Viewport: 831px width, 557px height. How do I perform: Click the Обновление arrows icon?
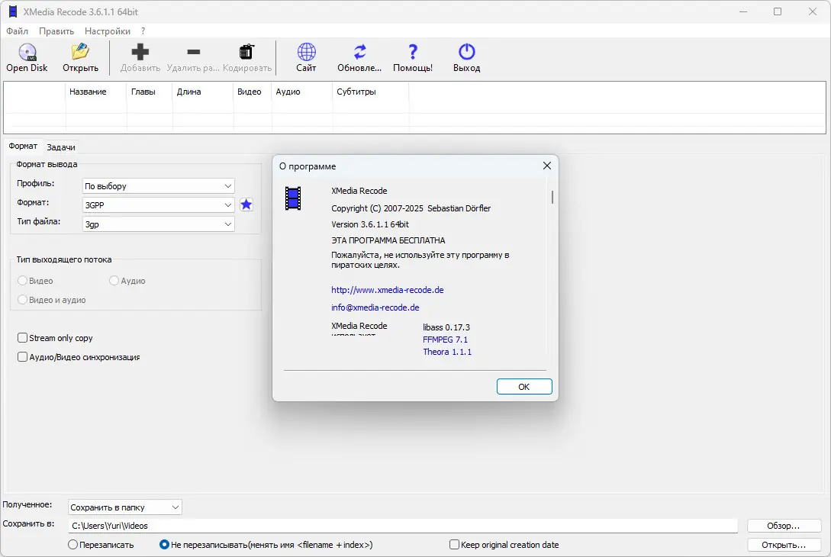pos(360,52)
